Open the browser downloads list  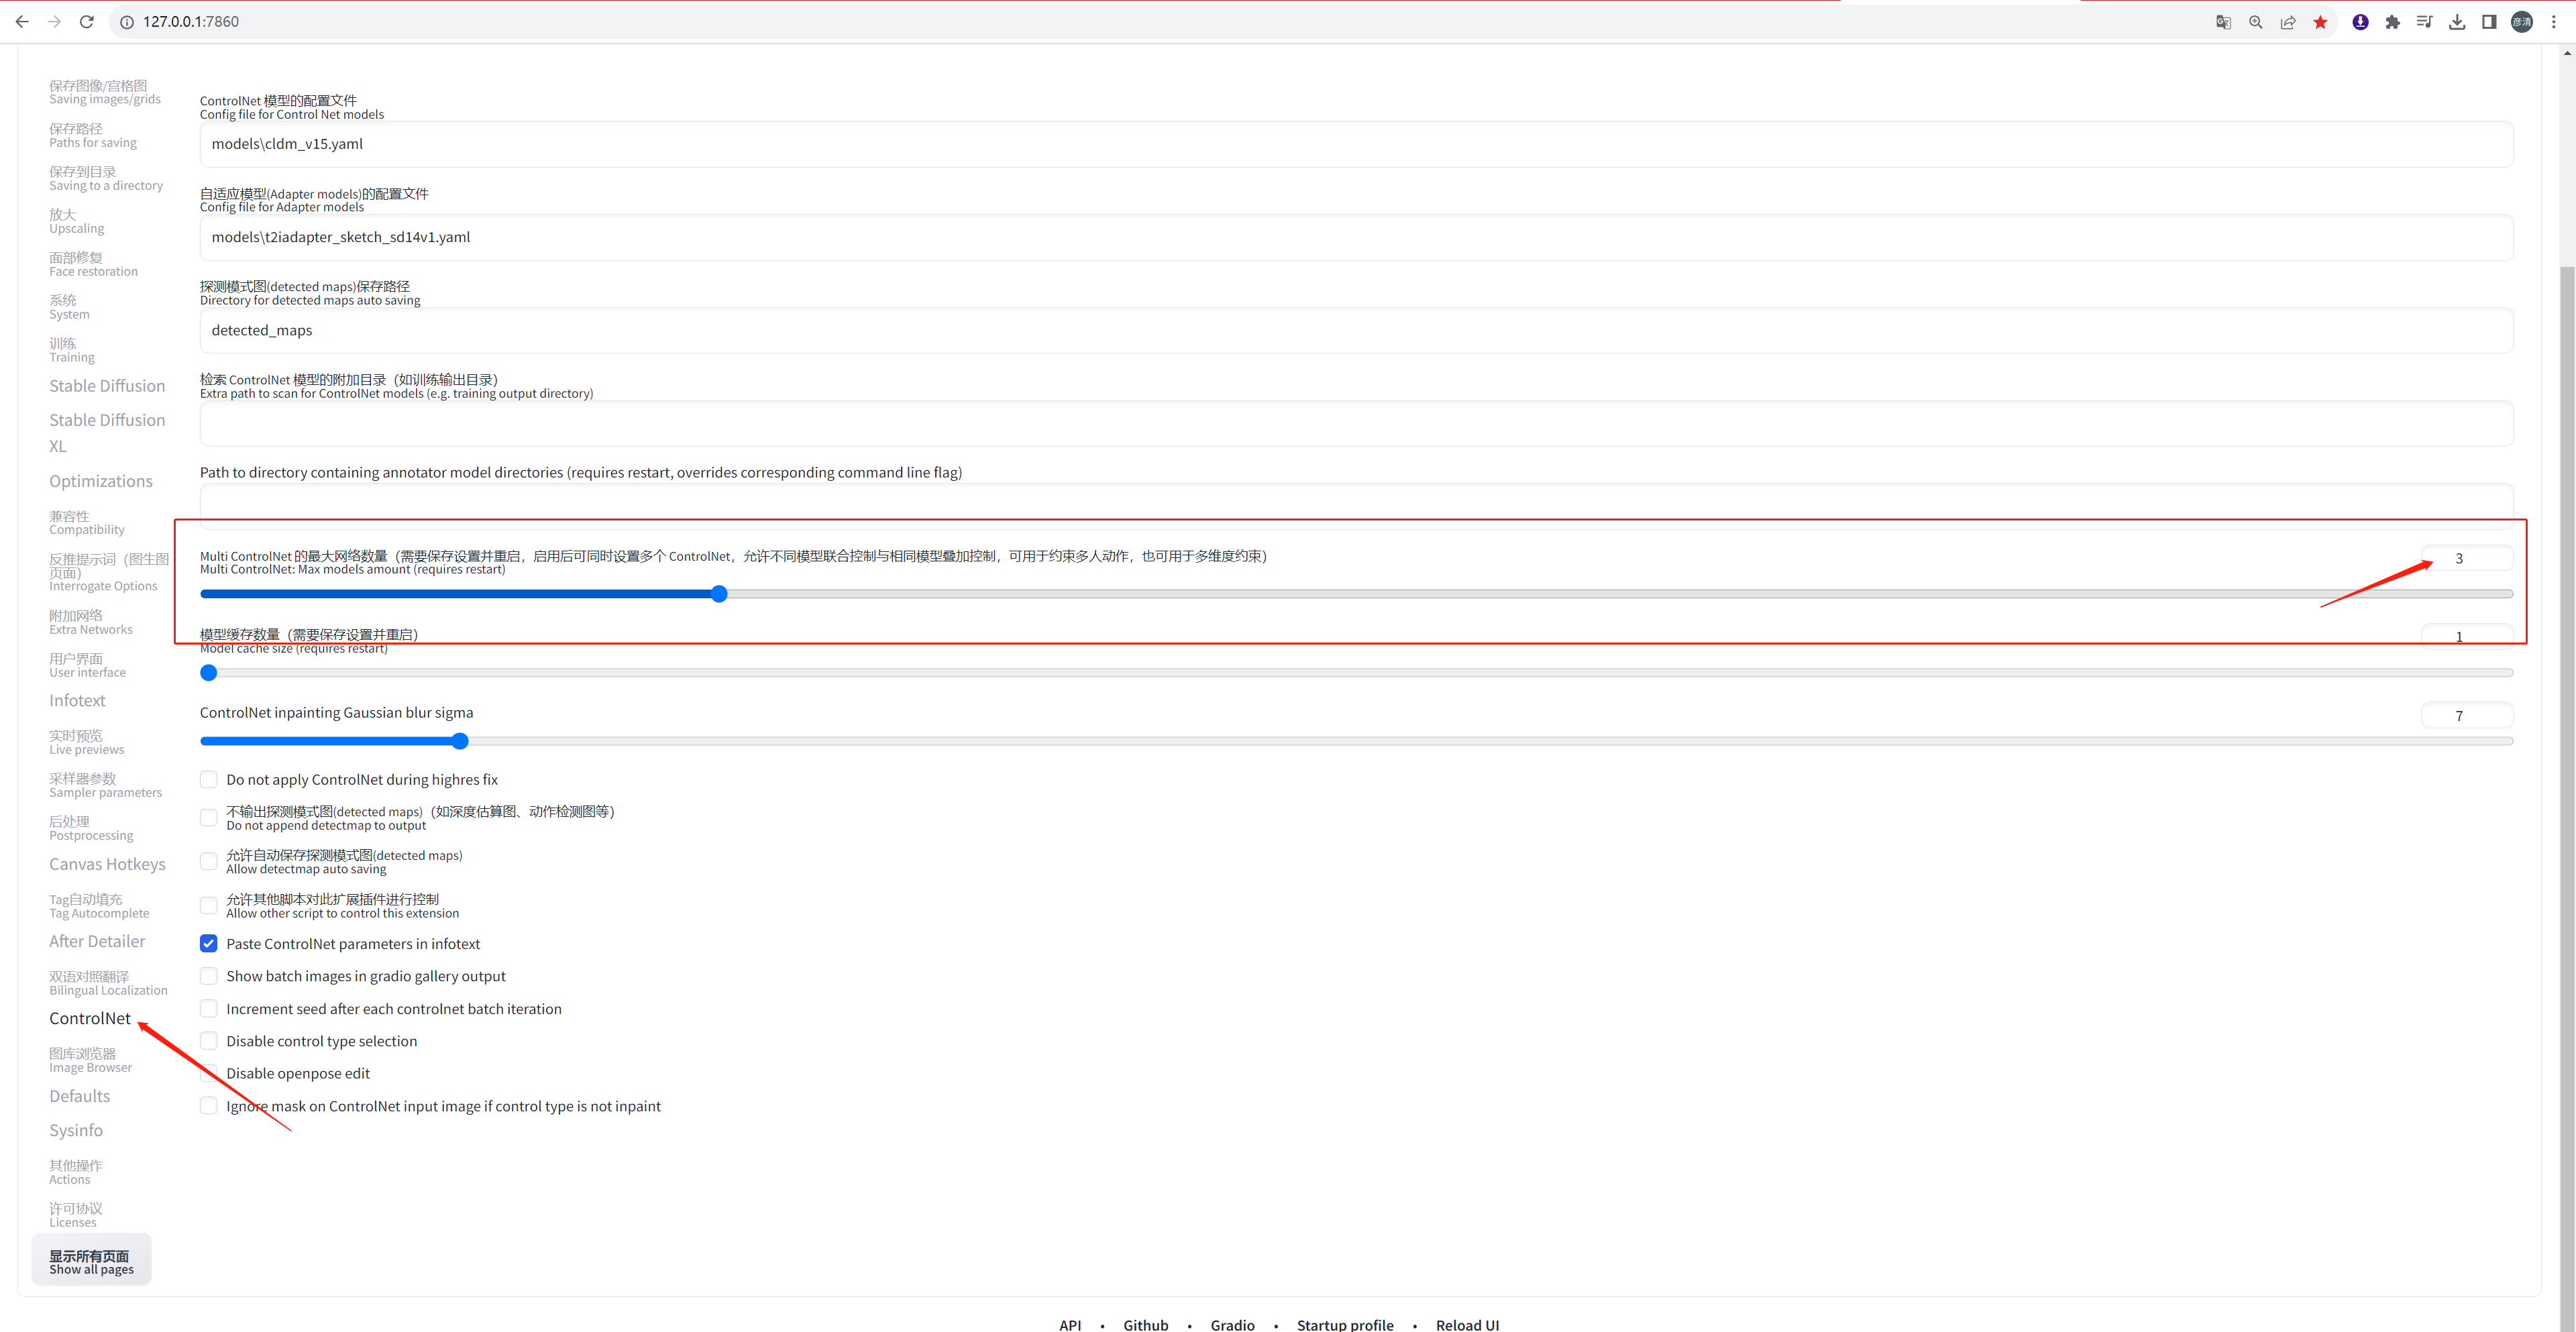pos(2457,21)
